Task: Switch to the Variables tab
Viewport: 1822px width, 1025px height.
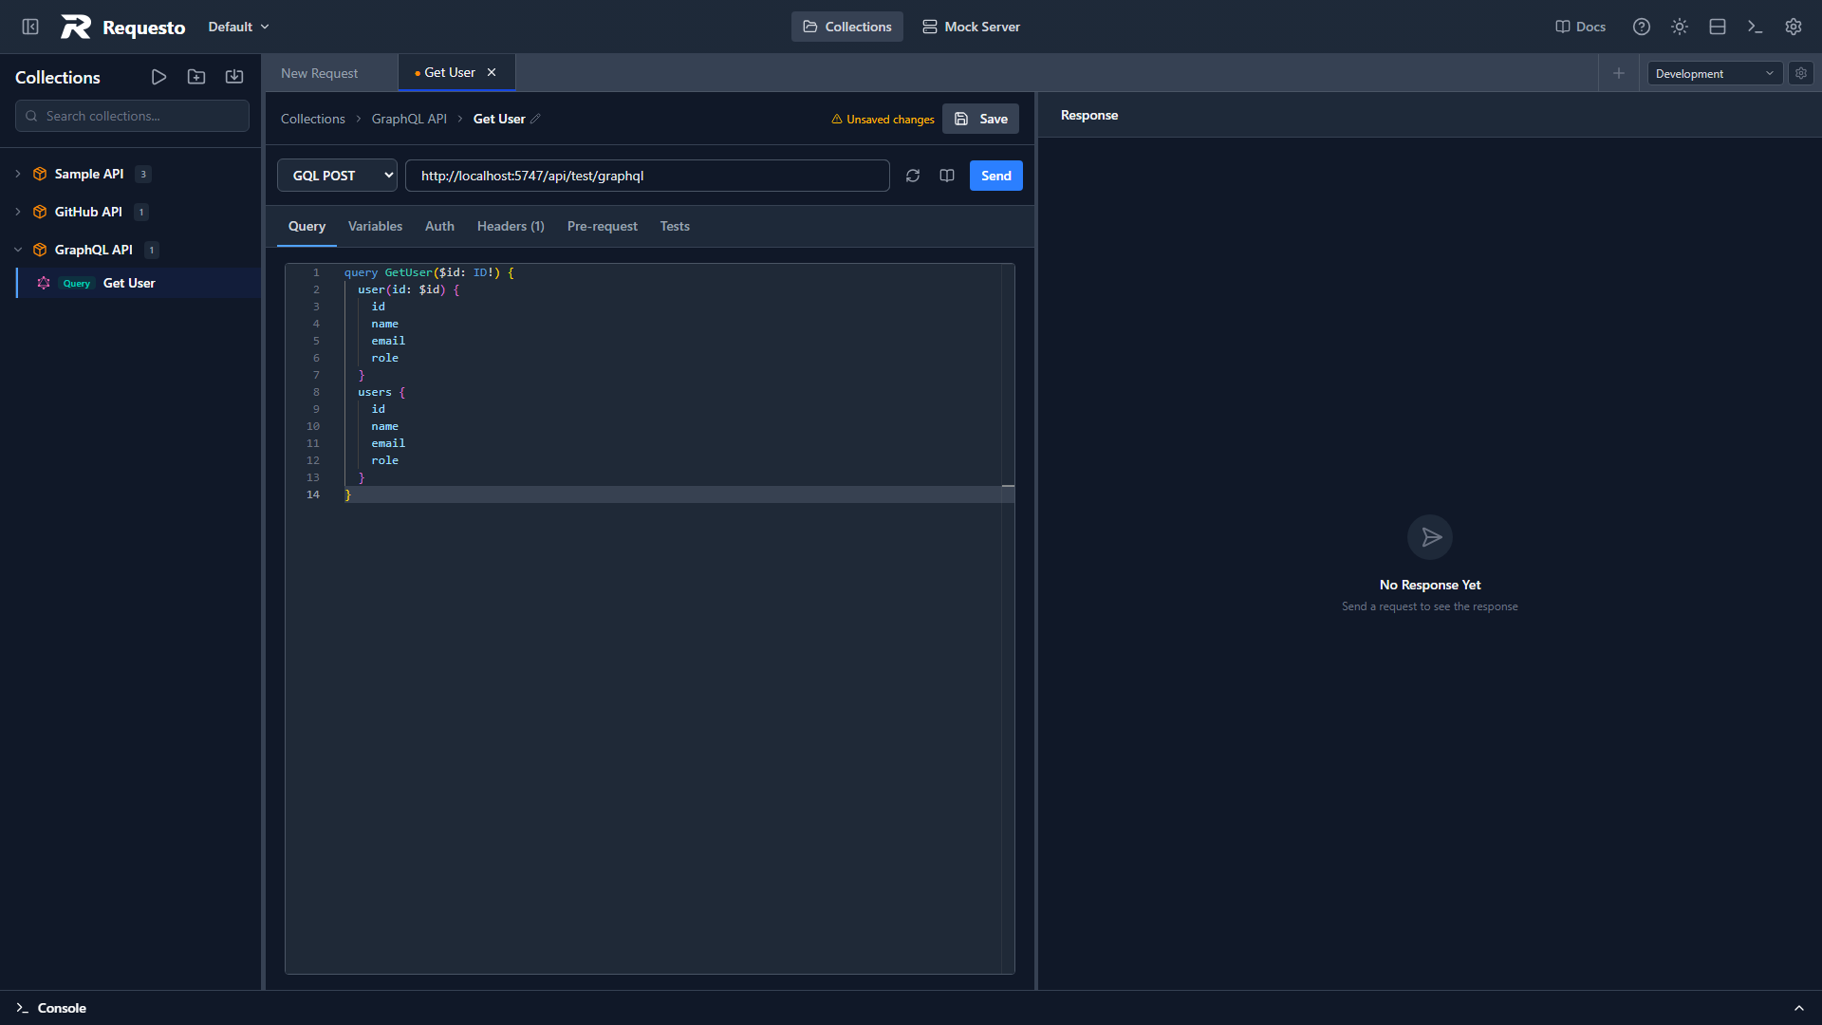Action: pyautogui.click(x=375, y=226)
